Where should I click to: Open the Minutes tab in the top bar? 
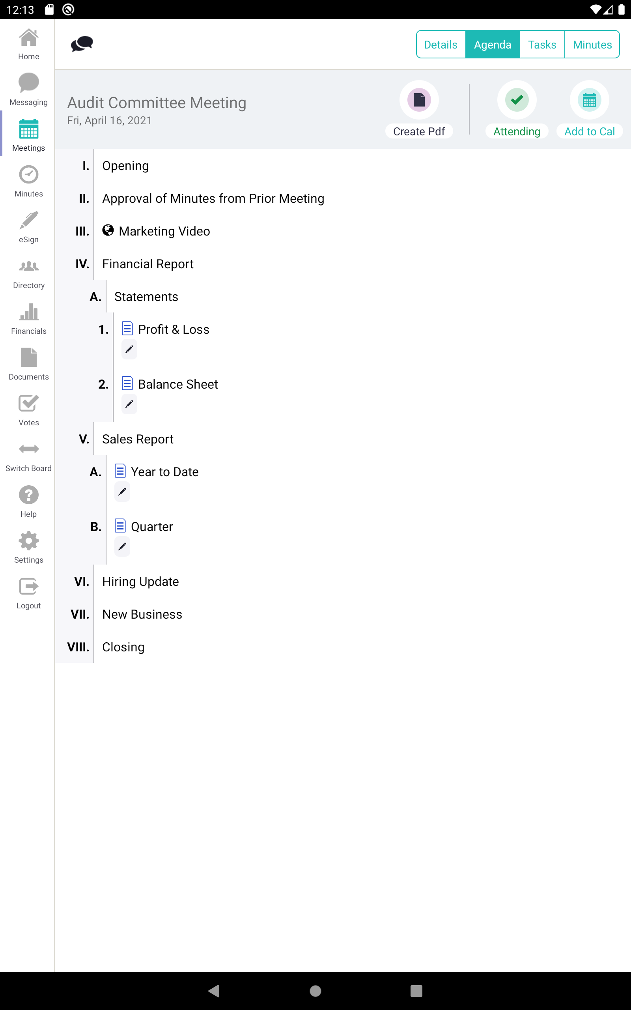tap(592, 44)
